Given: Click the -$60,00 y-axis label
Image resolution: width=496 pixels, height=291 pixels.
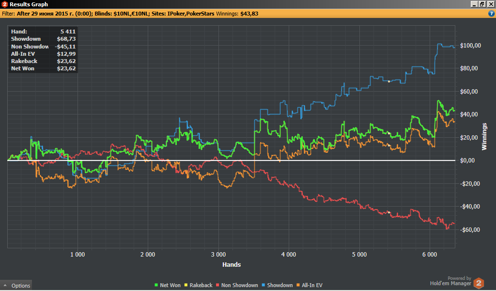Looking at the screenshot, I should pos(470,229).
